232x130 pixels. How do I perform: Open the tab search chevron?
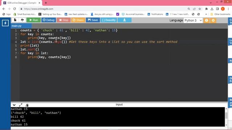(211, 3)
